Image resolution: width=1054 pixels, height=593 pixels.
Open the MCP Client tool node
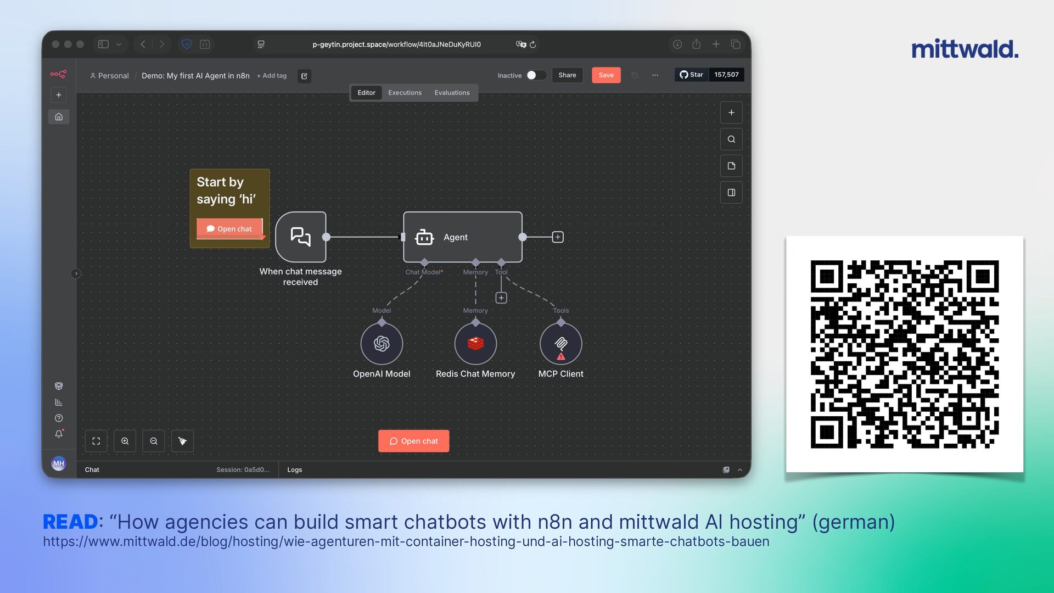pyautogui.click(x=560, y=344)
